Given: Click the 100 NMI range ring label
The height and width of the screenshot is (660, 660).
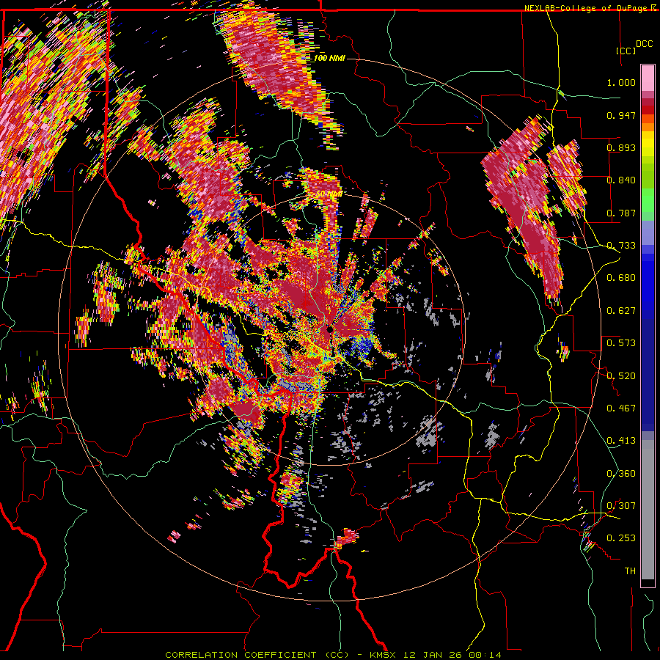Looking at the screenshot, I should pos(329,58).
